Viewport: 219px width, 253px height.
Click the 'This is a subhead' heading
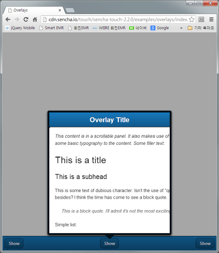pyautogui.click(x=81, y=177)
